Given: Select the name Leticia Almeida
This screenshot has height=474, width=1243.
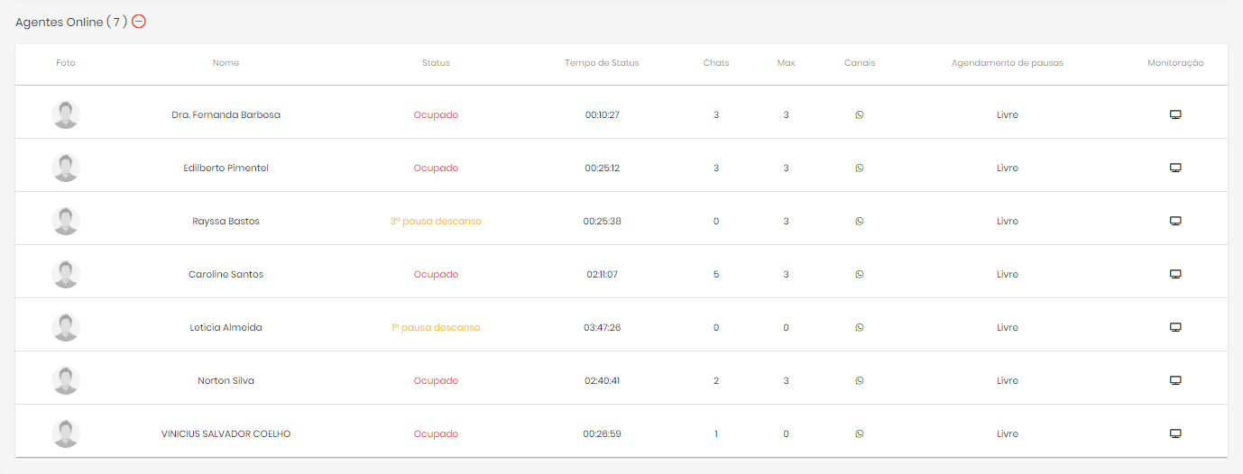Looking at the screenshot, I should 226,327.
